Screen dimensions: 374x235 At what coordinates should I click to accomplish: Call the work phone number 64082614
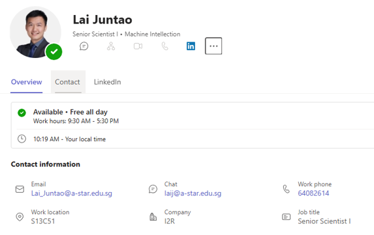(x=313, y=193)
